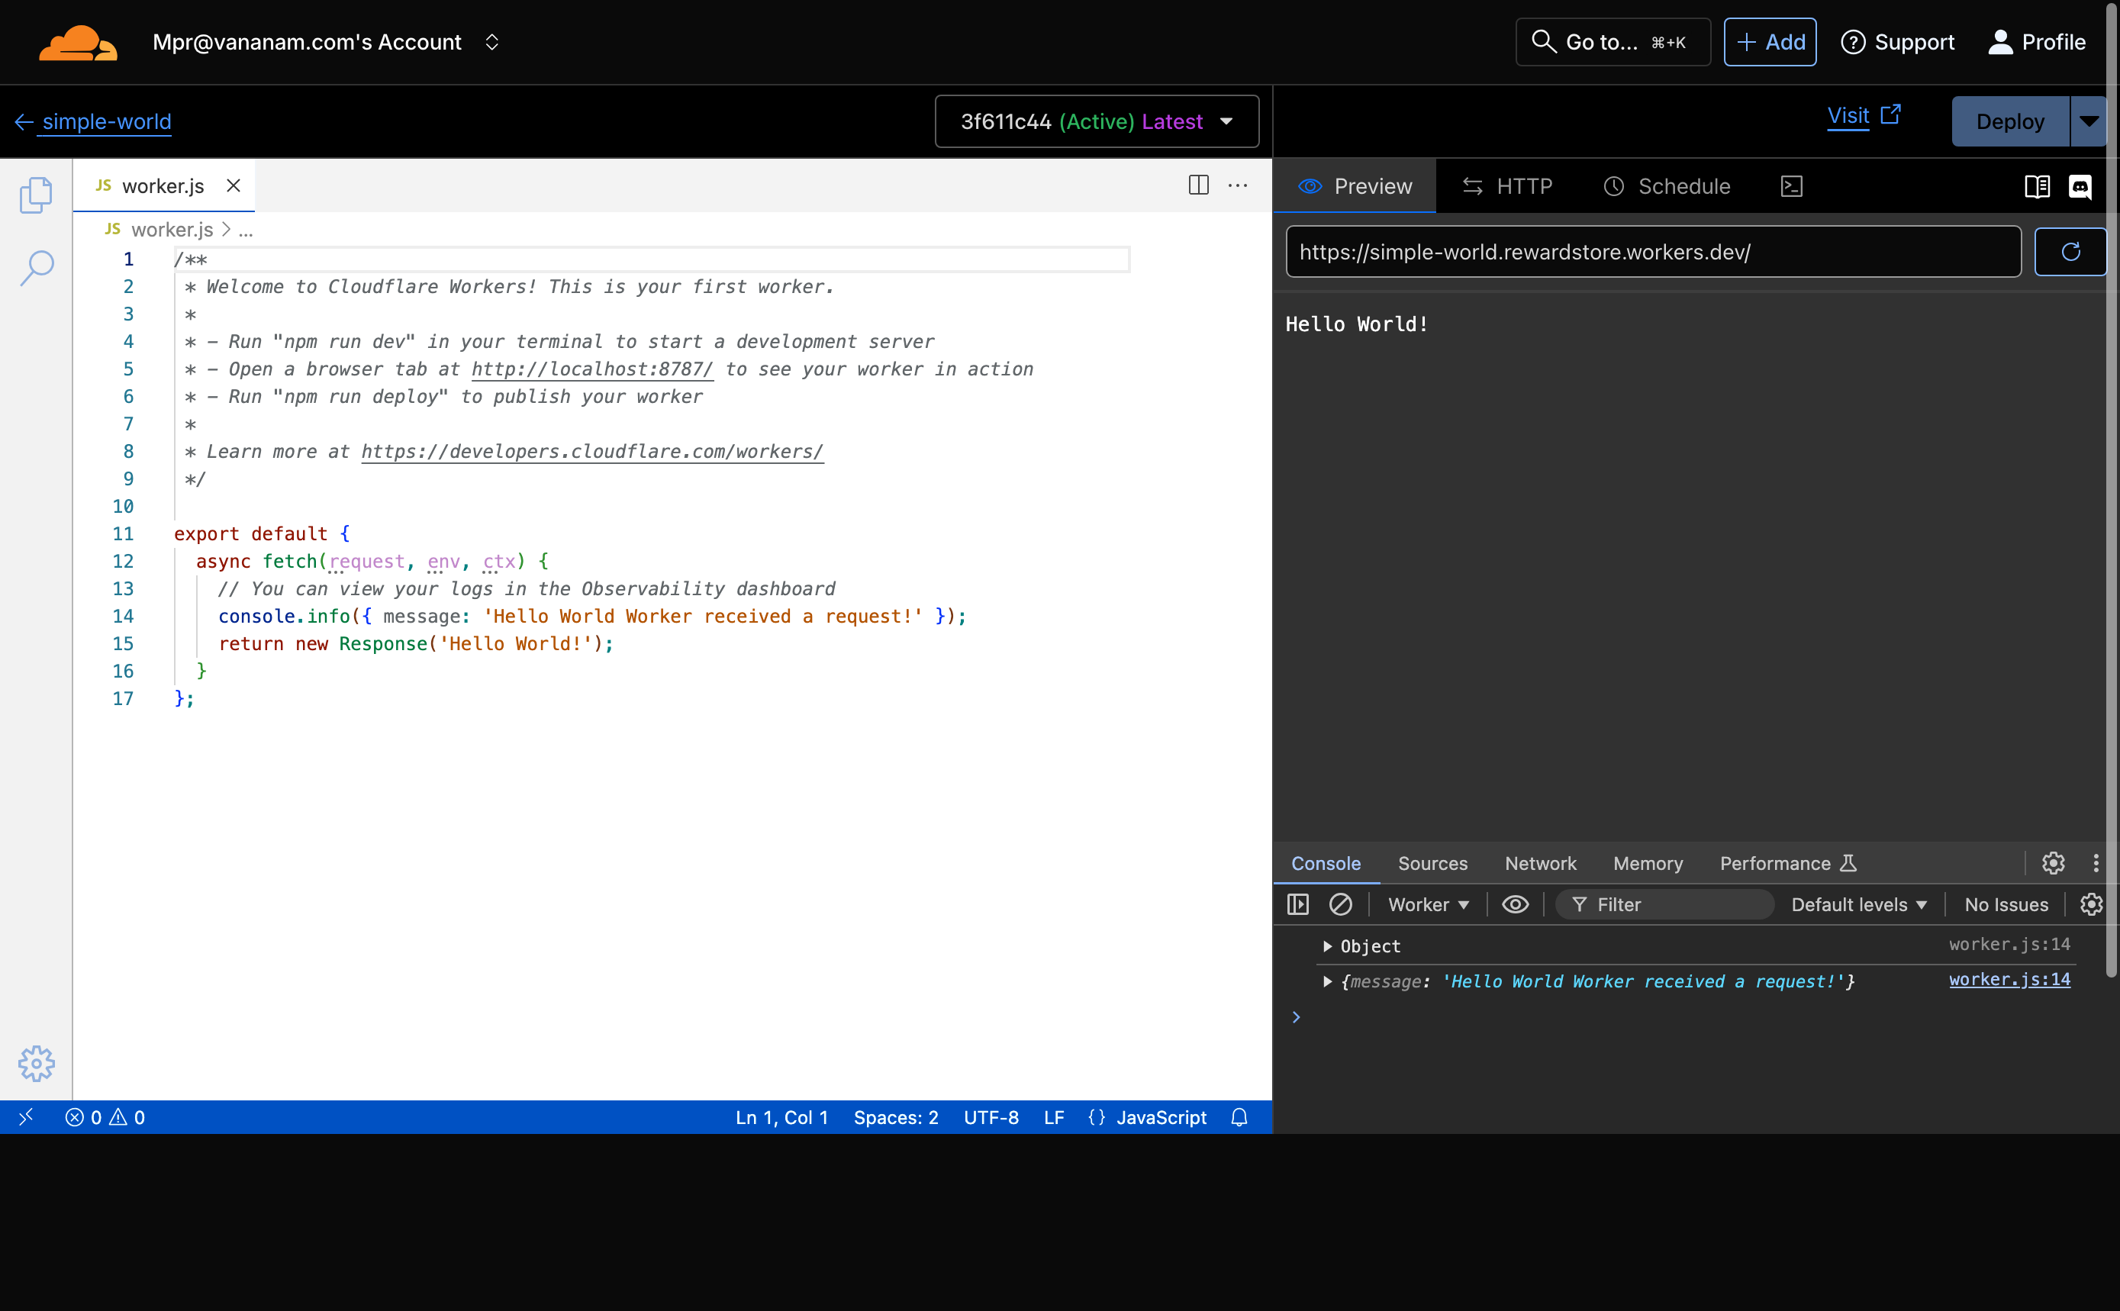The width and height of the screenshot is (2120, 1311).
Task: Open the Explorer files icon in sidebar
Action: (36, 195)
